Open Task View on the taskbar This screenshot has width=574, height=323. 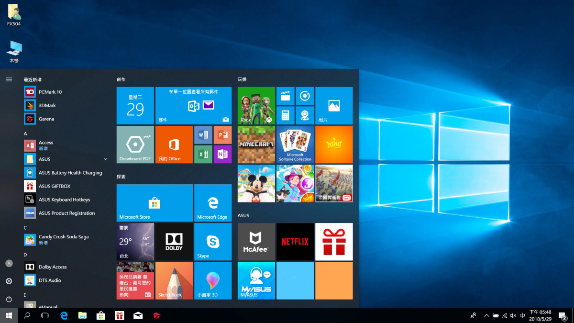point(45,315)
